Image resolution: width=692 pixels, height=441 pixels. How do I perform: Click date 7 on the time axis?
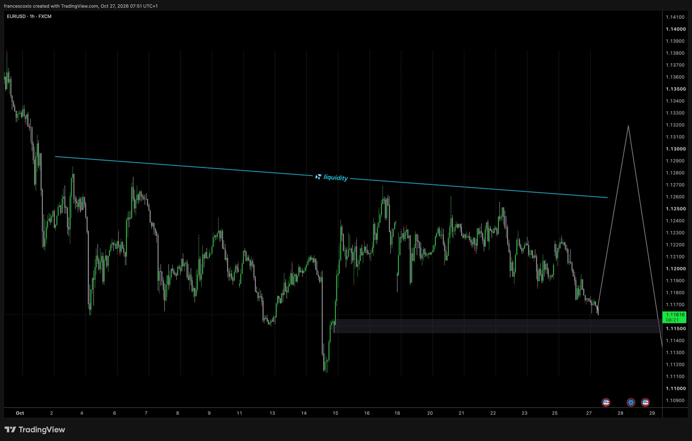tap(146, 413)
